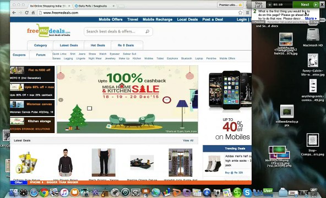Open iMovie star icon in dock

coord(95,193)
